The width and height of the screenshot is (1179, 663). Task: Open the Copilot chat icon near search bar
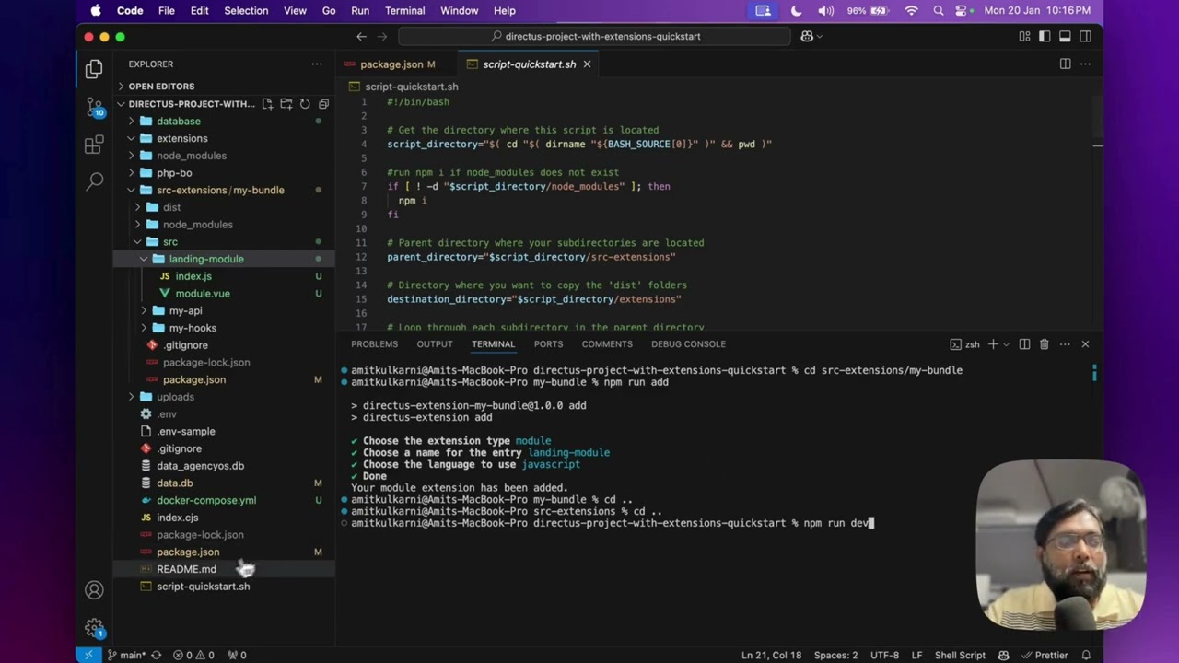click(x=808, y=36)
